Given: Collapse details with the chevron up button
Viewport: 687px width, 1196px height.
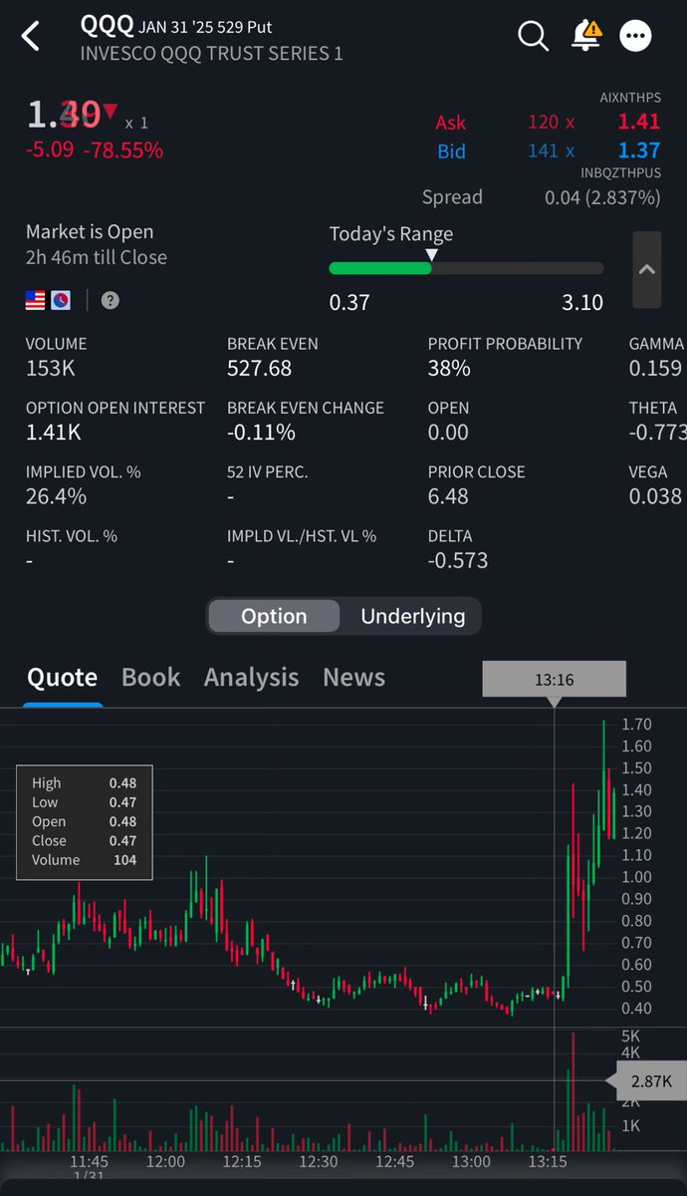Looking at the screenshot, I should (x=646, y=270).
